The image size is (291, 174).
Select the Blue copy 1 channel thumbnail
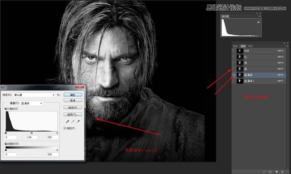[240, 81]
